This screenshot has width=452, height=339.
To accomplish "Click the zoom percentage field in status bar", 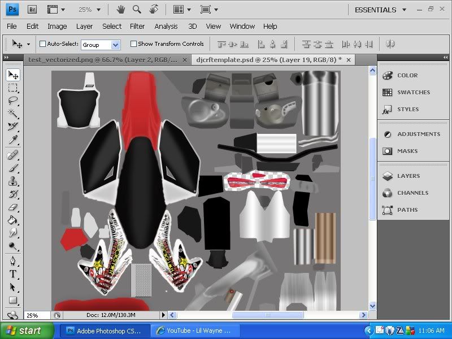I will coord(37,315).
